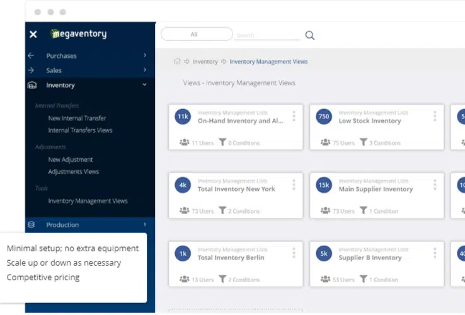
Task: Collapse the Inventory menu chevron
Action: pyautogui.click(x=144, y=84)
